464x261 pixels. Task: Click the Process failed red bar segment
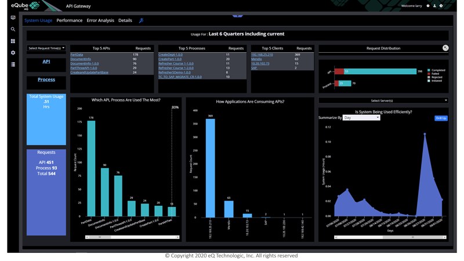(336, 84)
